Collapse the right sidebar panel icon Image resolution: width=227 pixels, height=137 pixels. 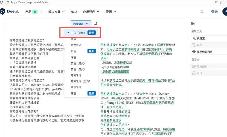pyautogui.click(x=193, y=23)
